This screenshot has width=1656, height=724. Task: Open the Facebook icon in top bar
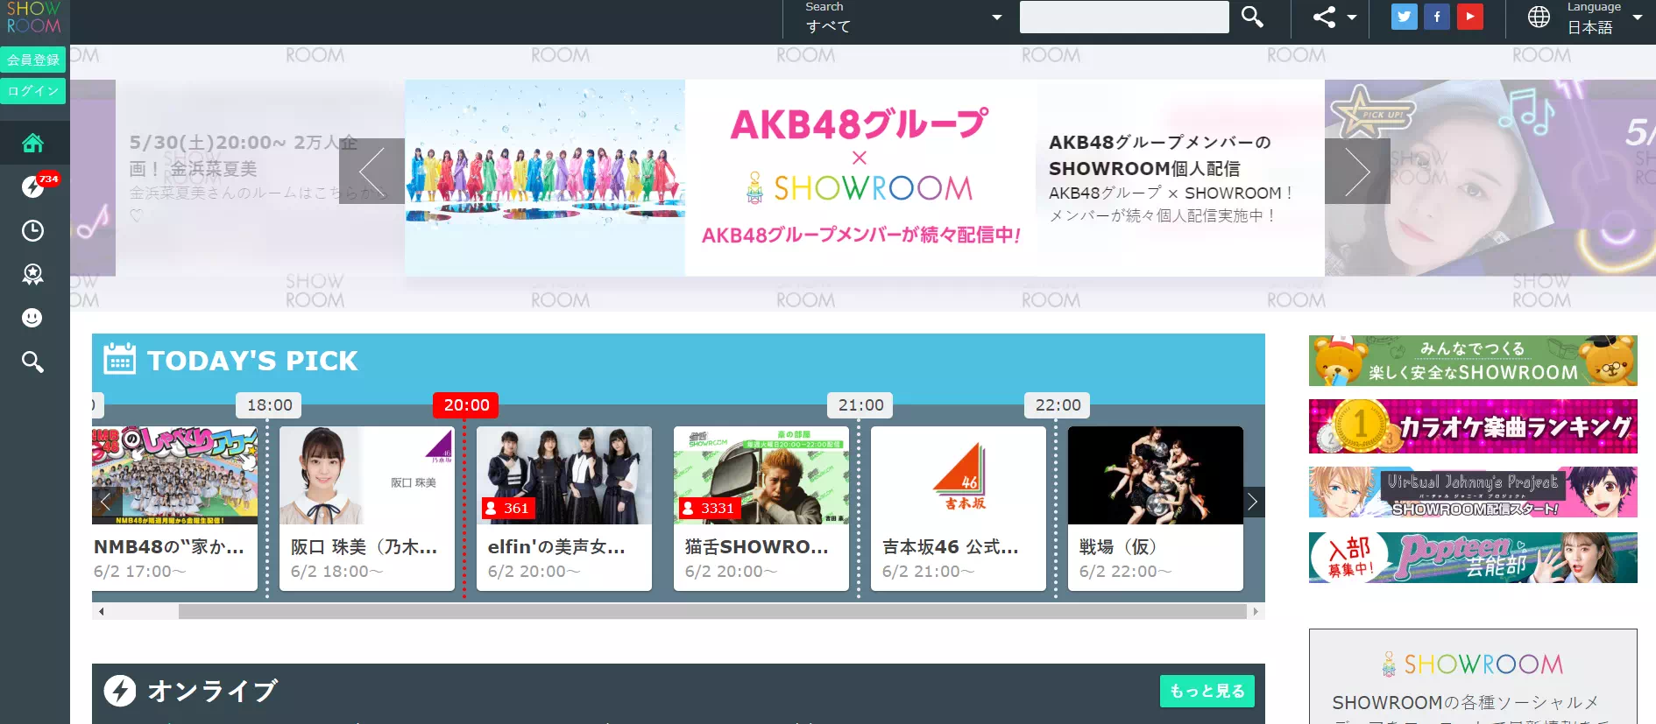click(x=1437, y=17)
